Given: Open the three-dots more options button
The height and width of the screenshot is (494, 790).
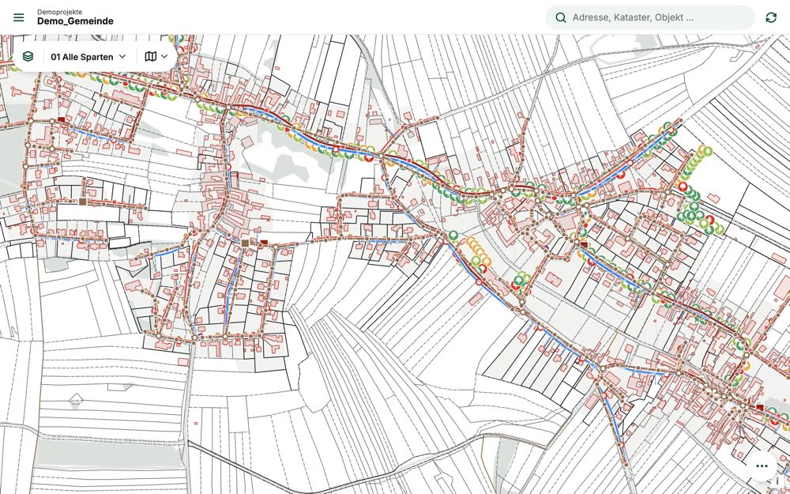Looking at the screenshot, I should point(762,466).
